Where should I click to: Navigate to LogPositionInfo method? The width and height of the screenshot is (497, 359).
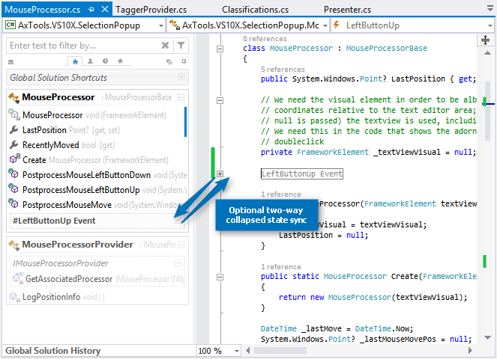tap(51, 297)
